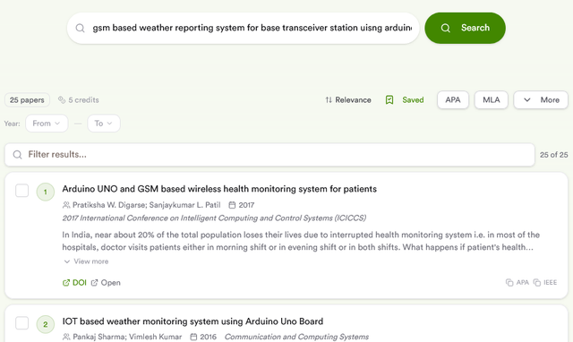Screen dimensions: 573x342
Task: Click the rank number 1 badge
Action: (46, 192)
